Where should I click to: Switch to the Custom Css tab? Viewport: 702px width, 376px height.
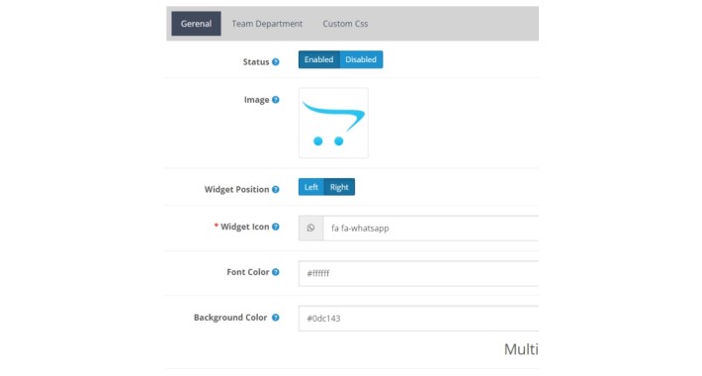click(345, 24)
